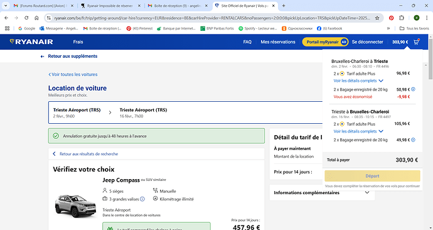Open info icon next to 3 grandes valises
433x230 pixels.
click(x=142, y=199)
